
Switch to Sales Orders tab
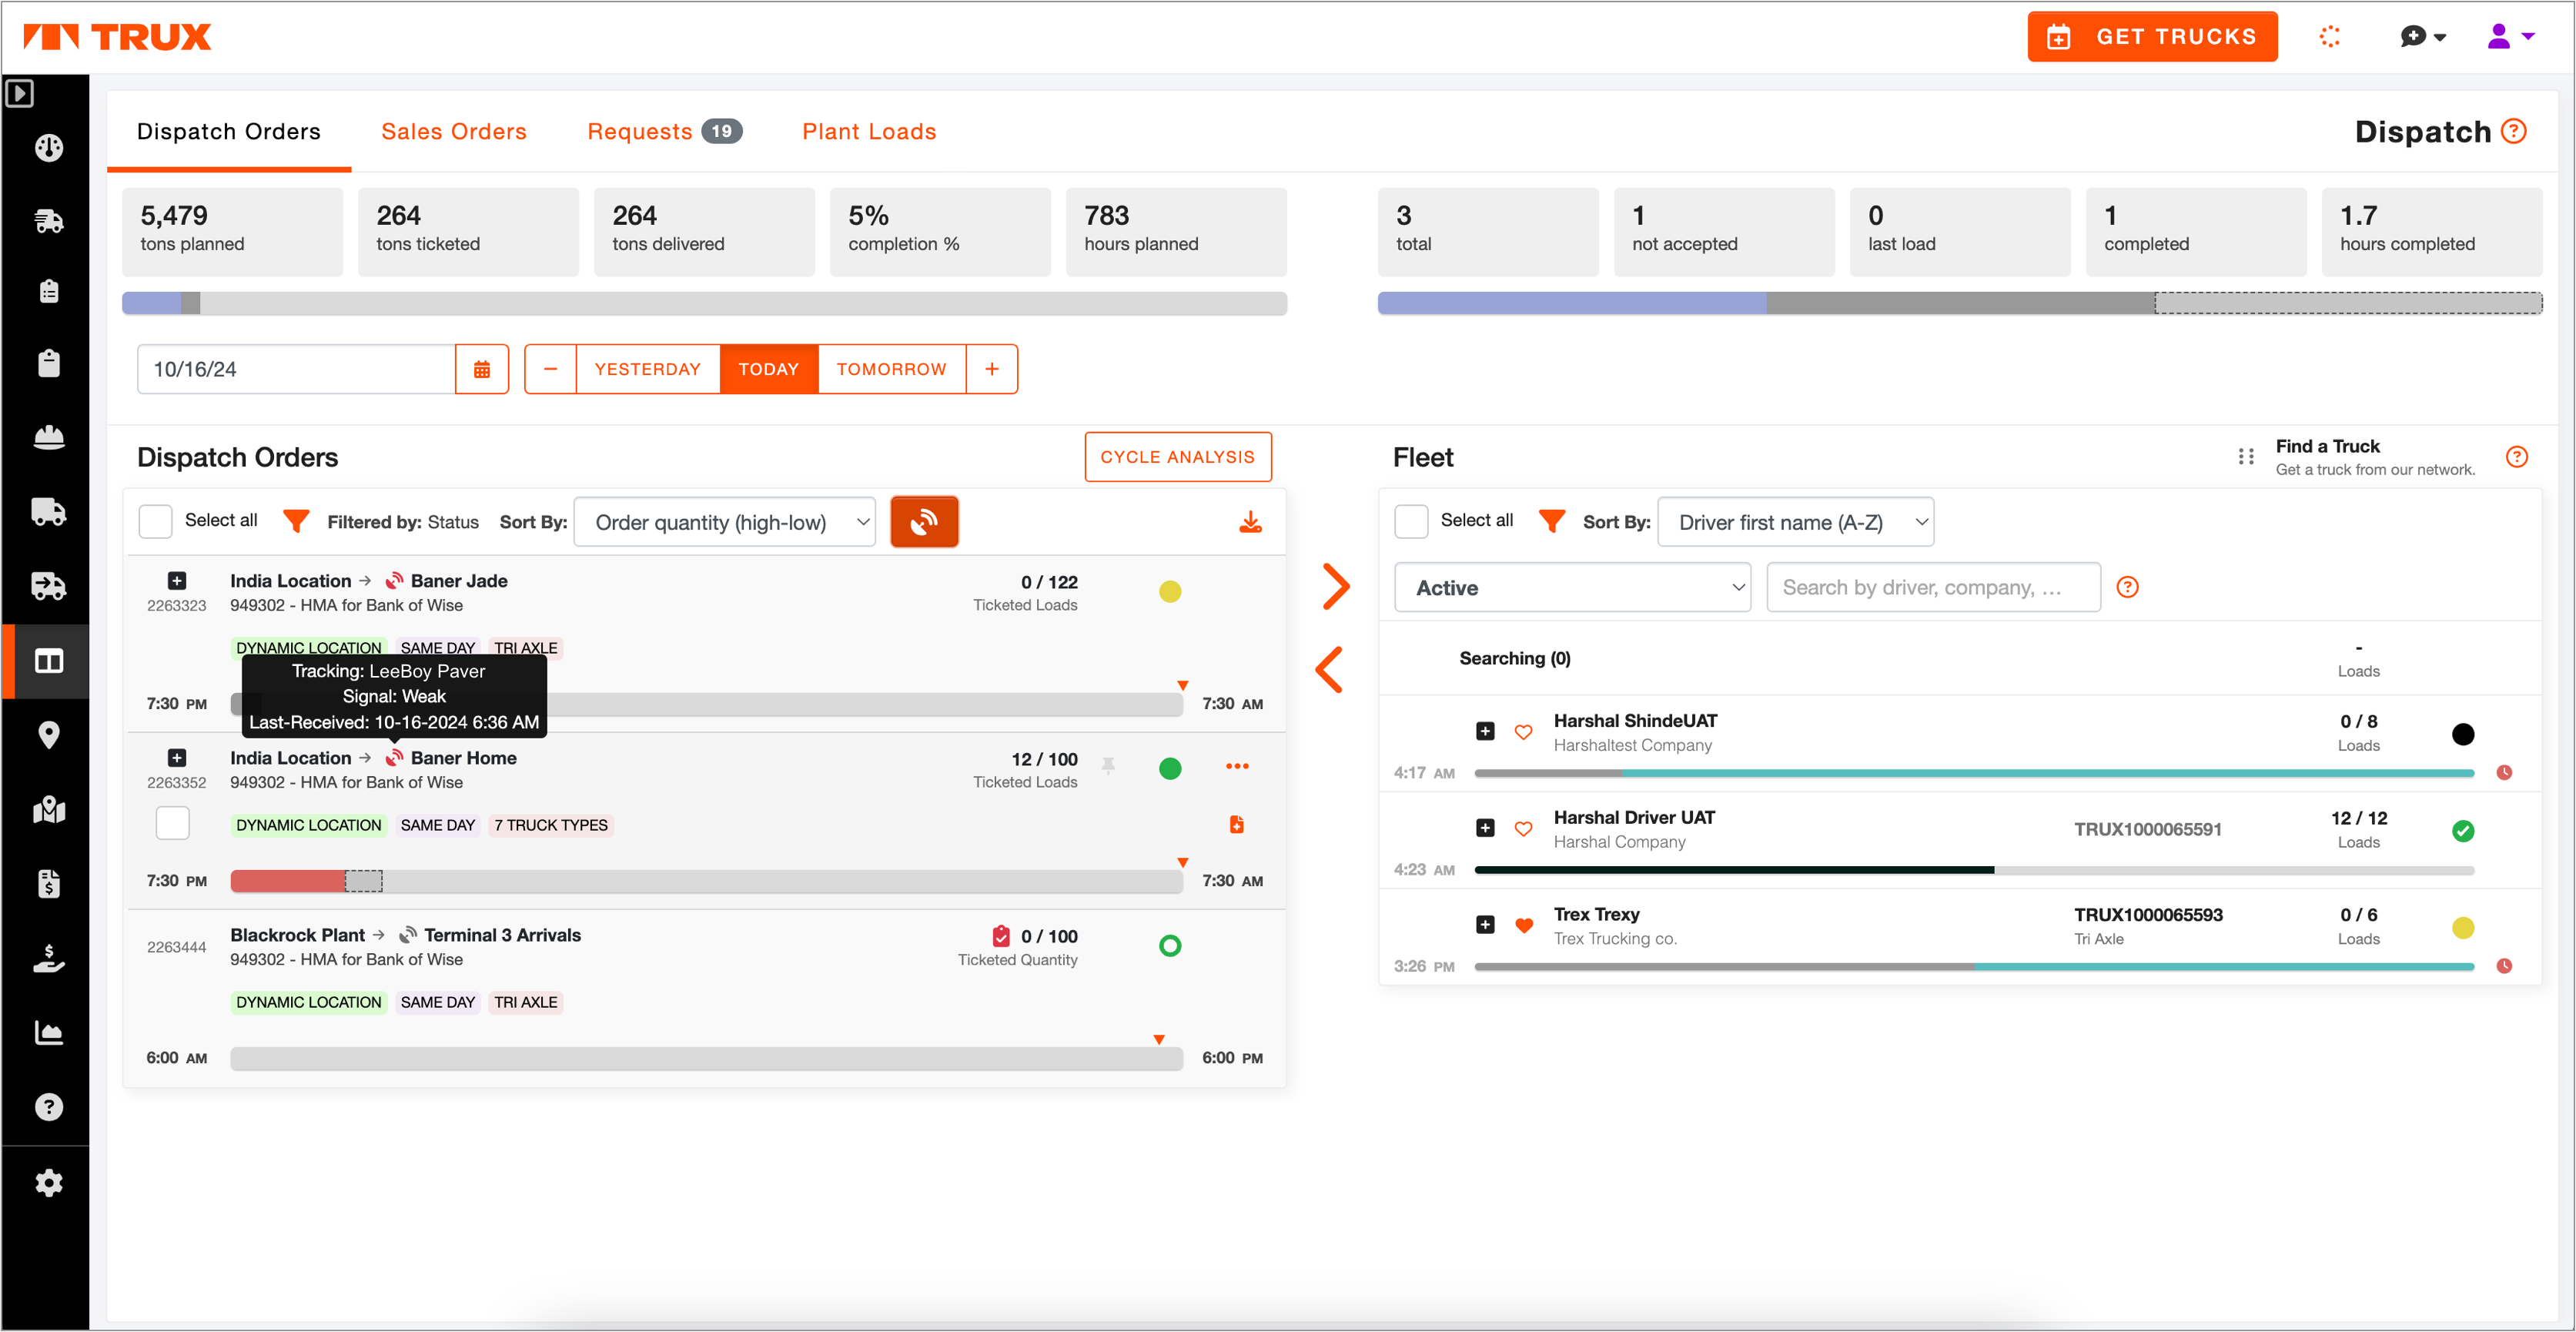[453, 132]
